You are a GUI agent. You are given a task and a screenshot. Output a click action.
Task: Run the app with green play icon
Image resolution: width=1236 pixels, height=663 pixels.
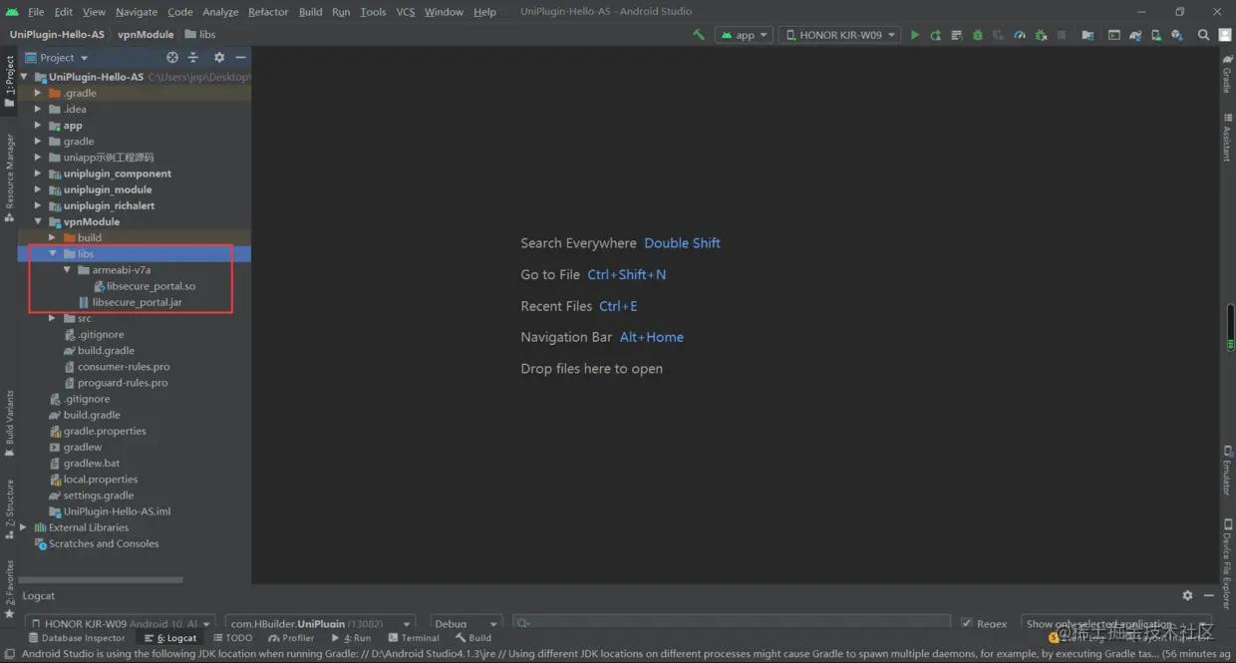[915, 35]
